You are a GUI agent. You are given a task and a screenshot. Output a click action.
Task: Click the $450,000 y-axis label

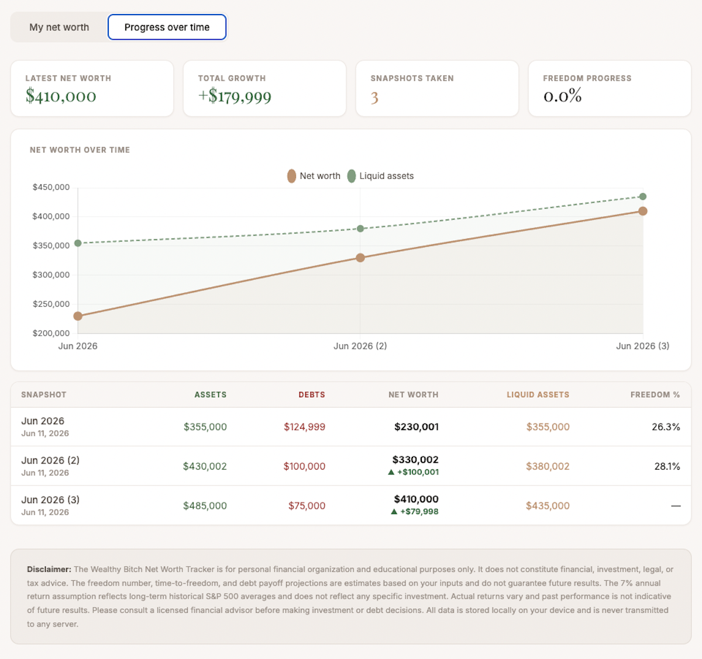pyautogui.click(x=51, y=188)
